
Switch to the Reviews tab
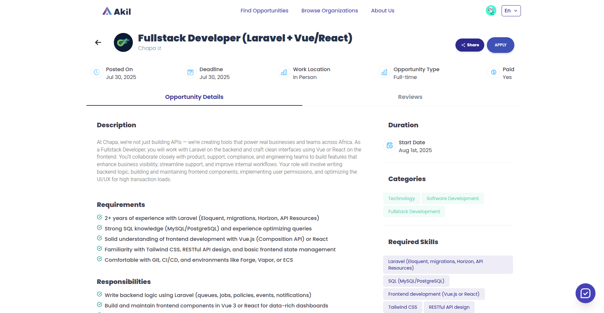(x=410, y=97)
